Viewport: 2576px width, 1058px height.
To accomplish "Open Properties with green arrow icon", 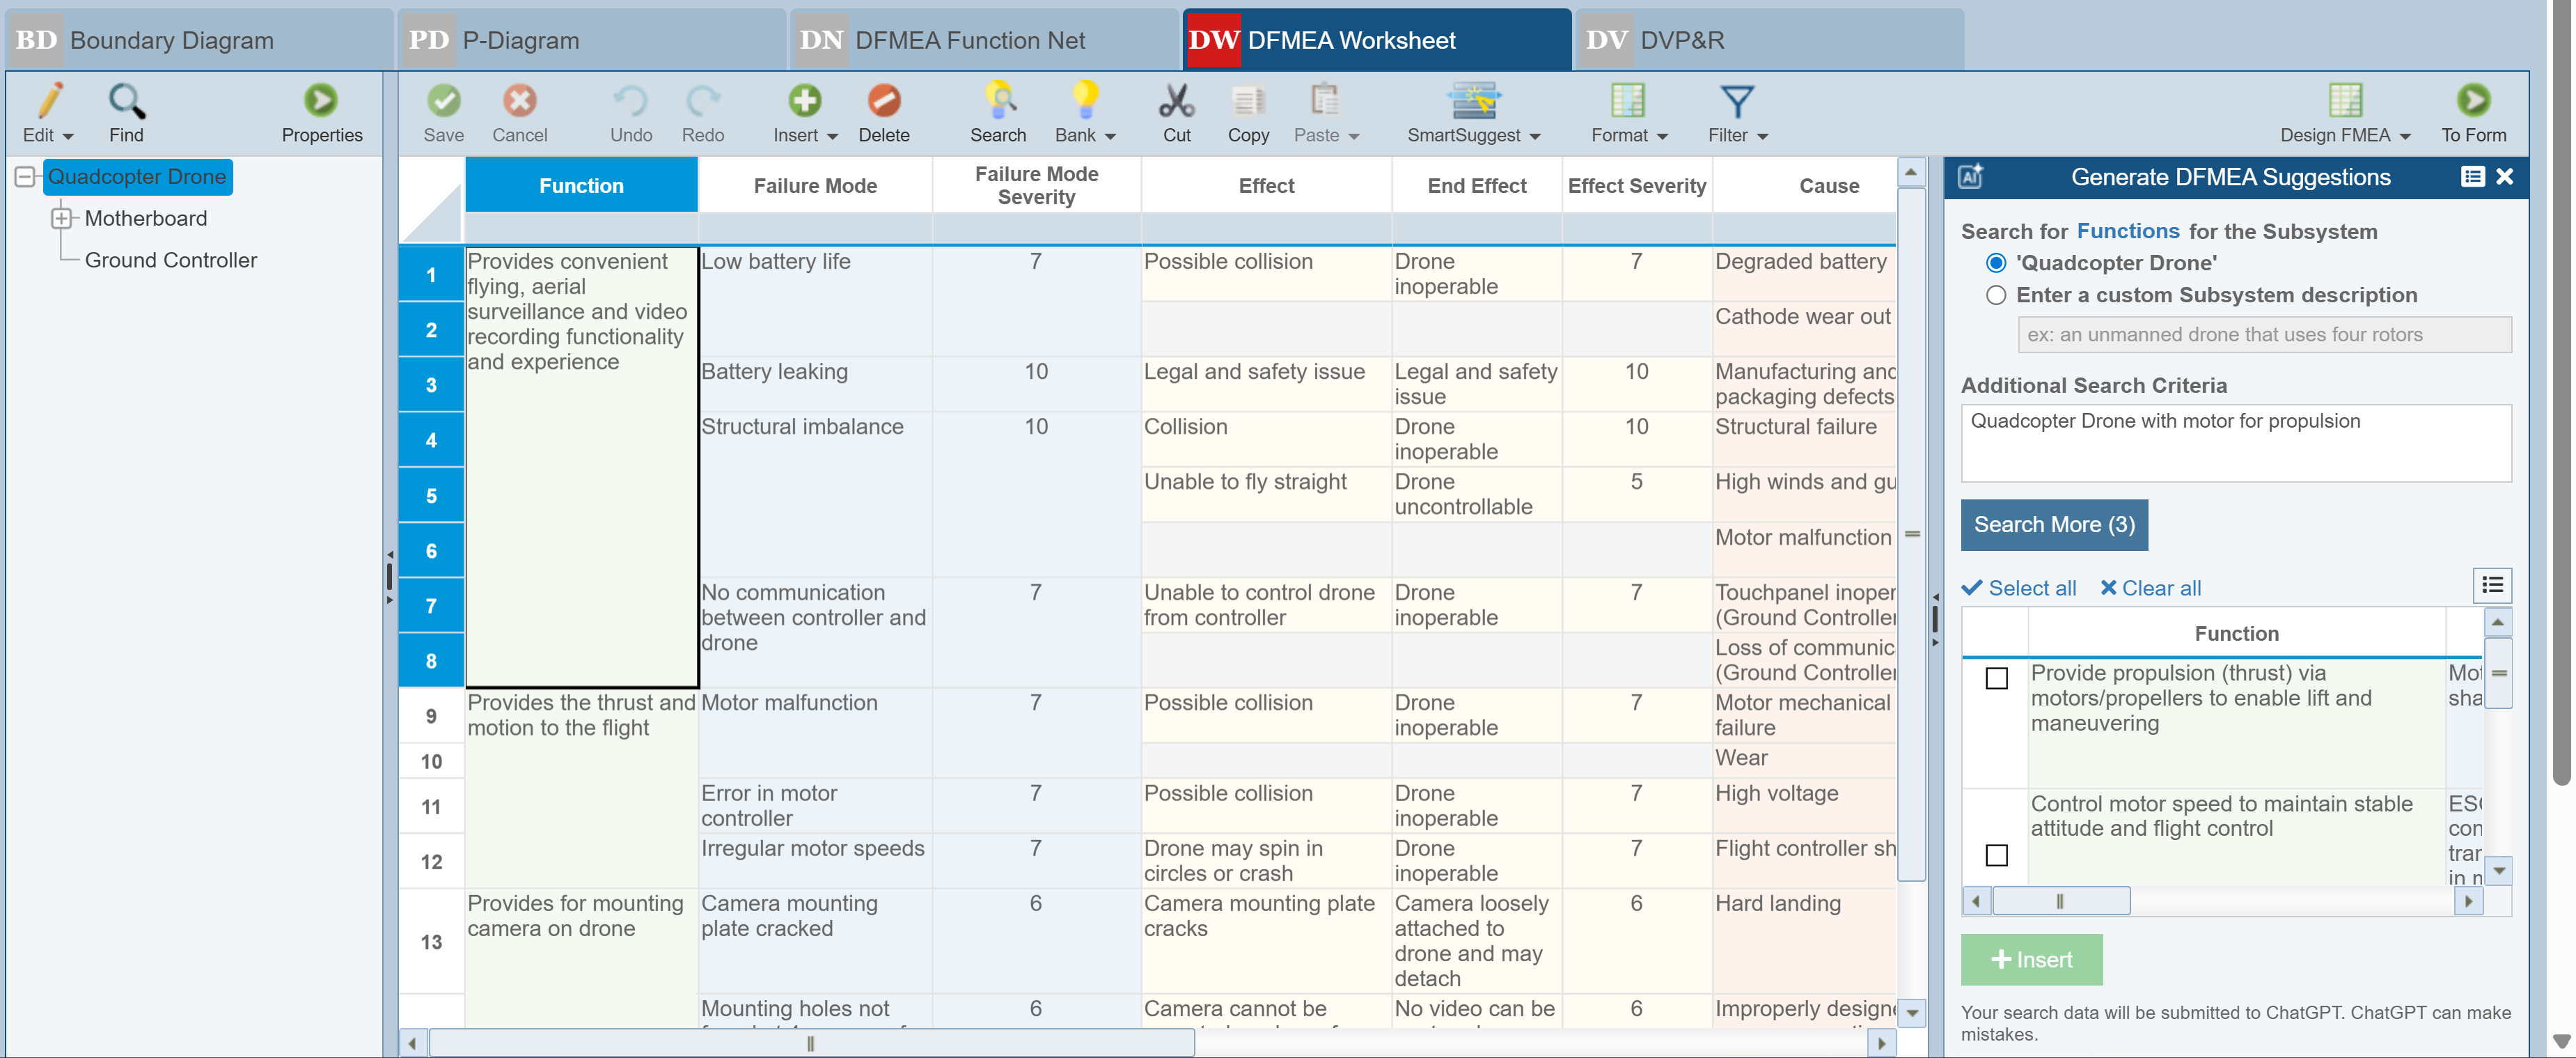I will point(321,102).
